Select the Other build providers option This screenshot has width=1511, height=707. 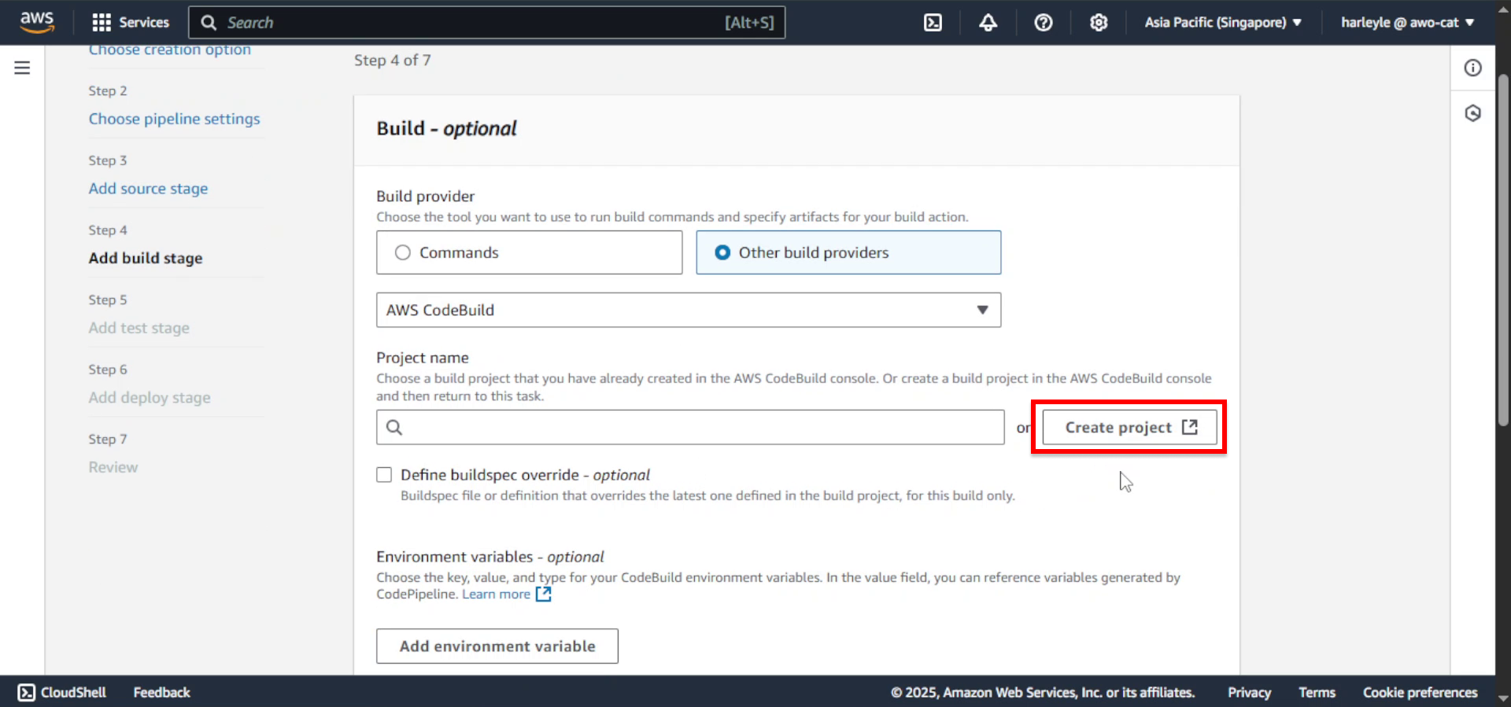click(x=848, y=252)
